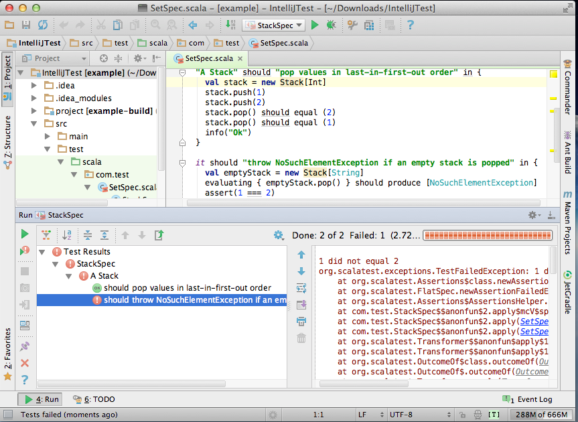Export test results with the green arrow icon
The image size is (578, 422).
pyautogui.click(x=159, y=234)
